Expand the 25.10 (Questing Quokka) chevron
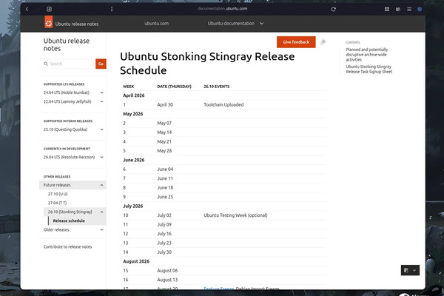Viewport: 444px width, 296px height. pos(101,129)
